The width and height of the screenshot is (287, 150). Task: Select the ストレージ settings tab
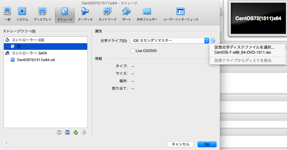coord(65,15)
